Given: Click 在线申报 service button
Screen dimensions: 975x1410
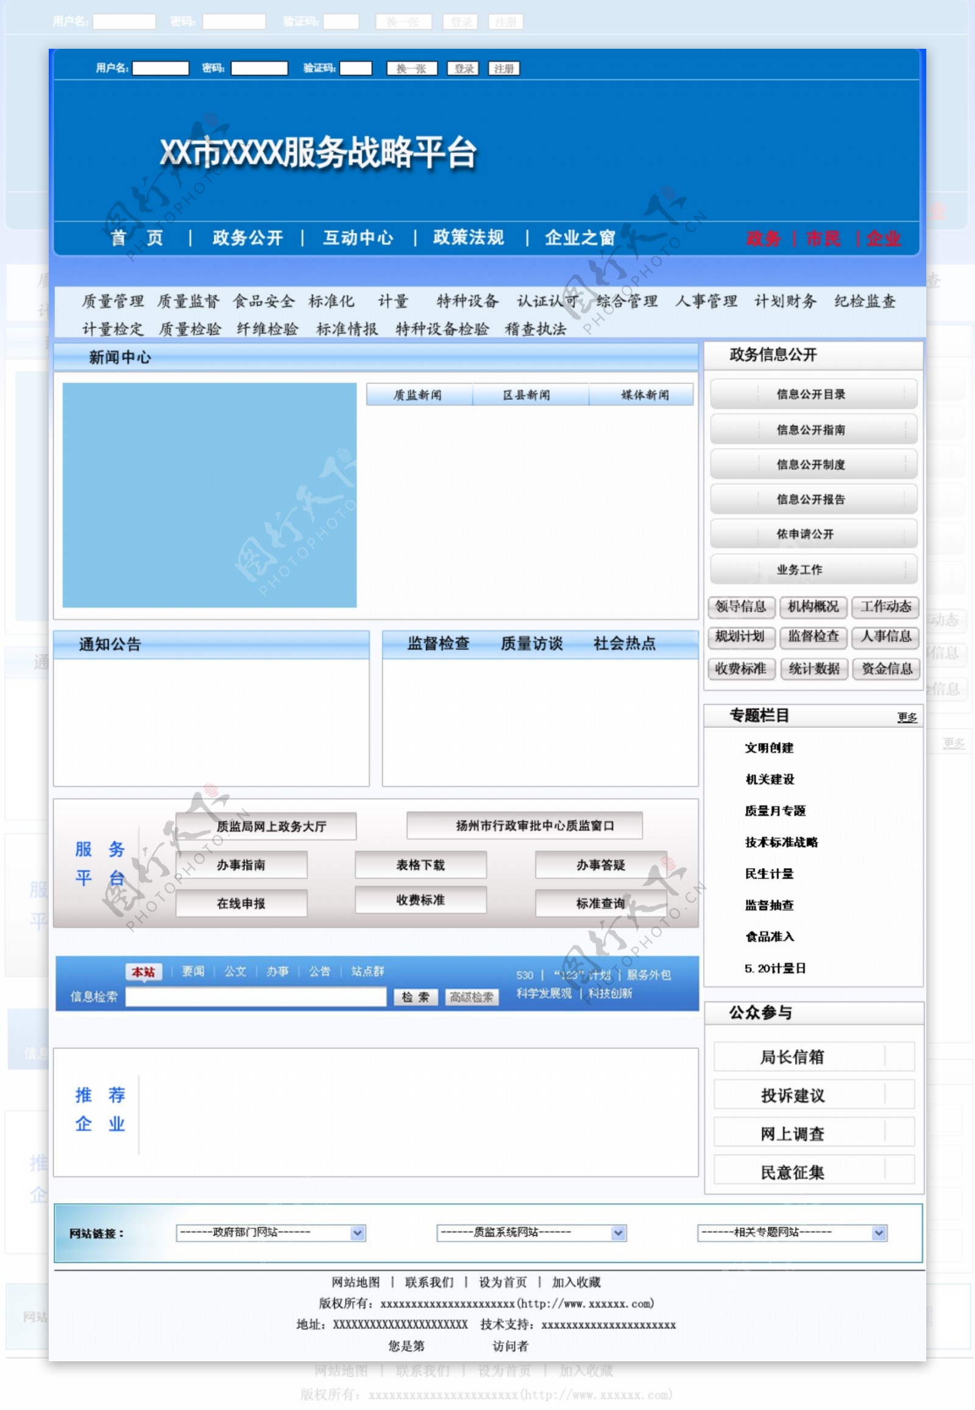Looking at the screenshot, I should (241, 903).
